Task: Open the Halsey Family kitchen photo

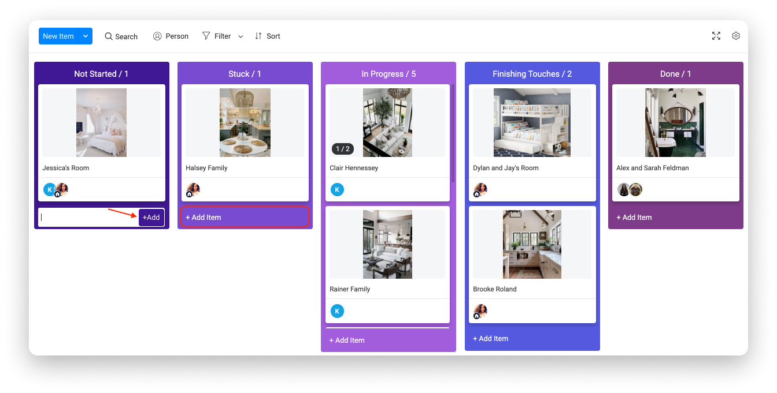Action: (245, 122)
